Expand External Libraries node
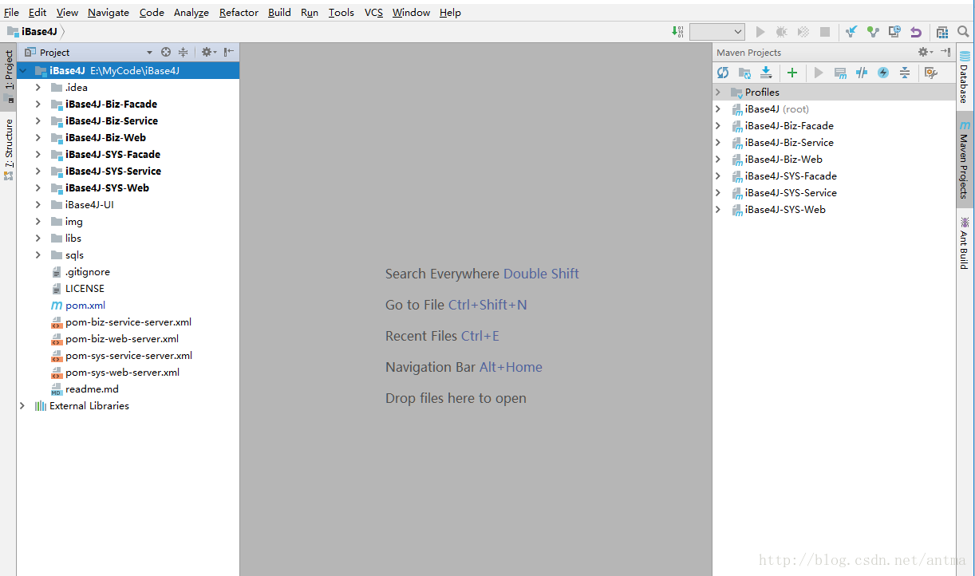Screen dimensions: 975x576 pyautogui.click(x=22, y=406)
